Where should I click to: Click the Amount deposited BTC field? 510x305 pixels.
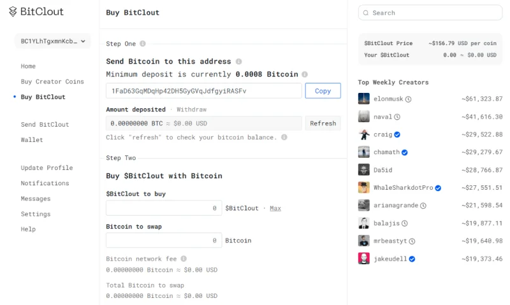[204, 124]
